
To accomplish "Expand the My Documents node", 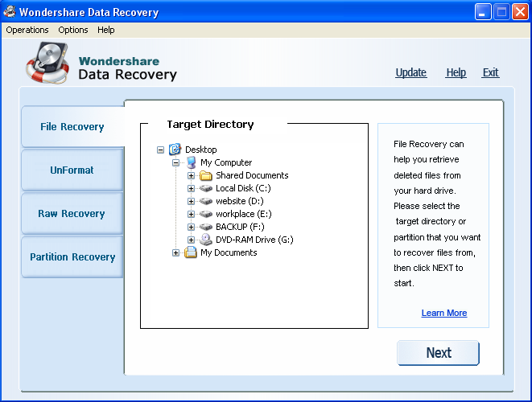I will click(x=175, y=253).
